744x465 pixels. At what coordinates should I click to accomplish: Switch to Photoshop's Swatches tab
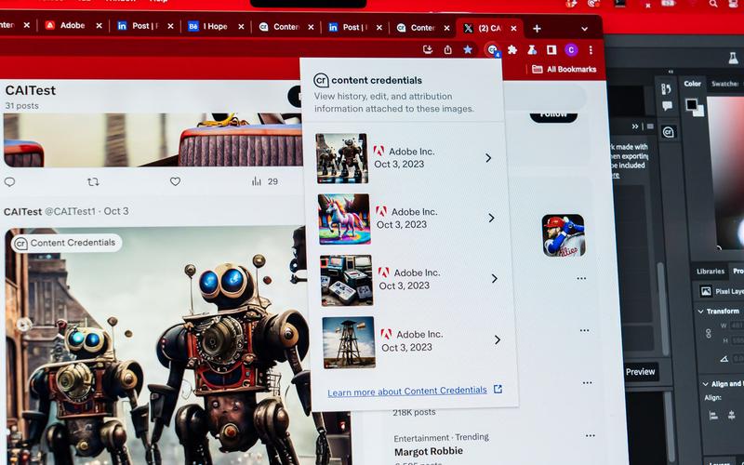click(725, 84)
